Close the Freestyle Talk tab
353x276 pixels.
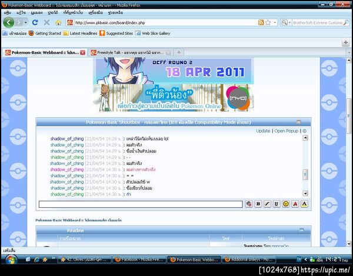168,52
